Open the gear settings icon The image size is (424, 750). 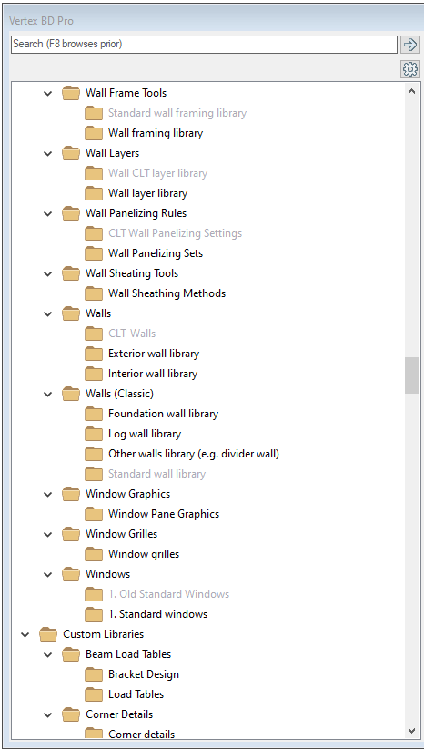pos(409,69)
